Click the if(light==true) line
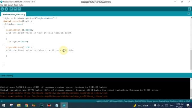This screenshot has width=192, height=108. (13, 24)
